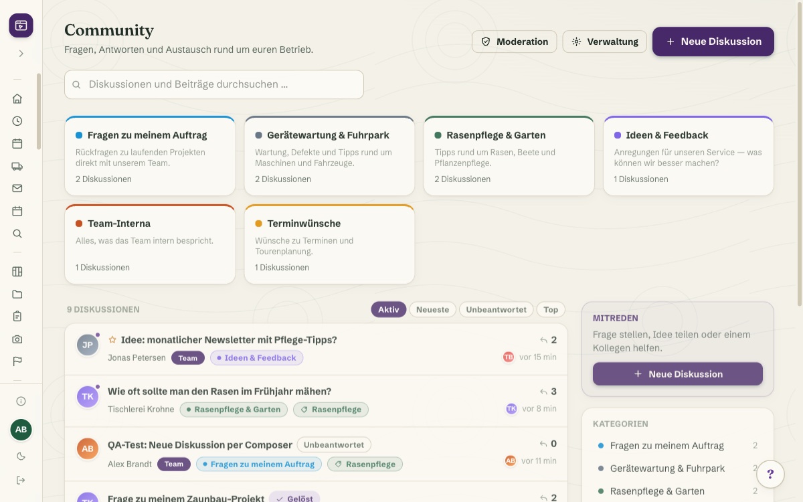Select the Neueste sort tab
The height and width of the screenshot is (502, 803).
pos(433,309)
